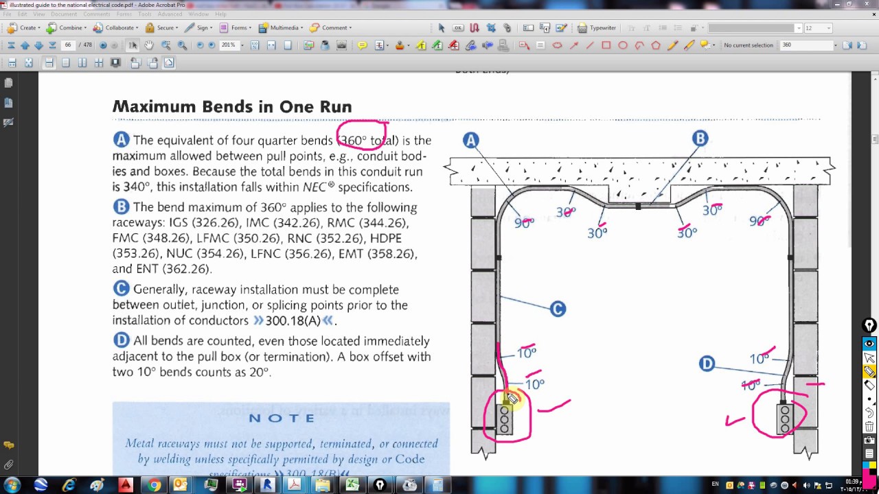Open the View menu
The height and width of the screenshot is (494, 879).
point(38,14)
